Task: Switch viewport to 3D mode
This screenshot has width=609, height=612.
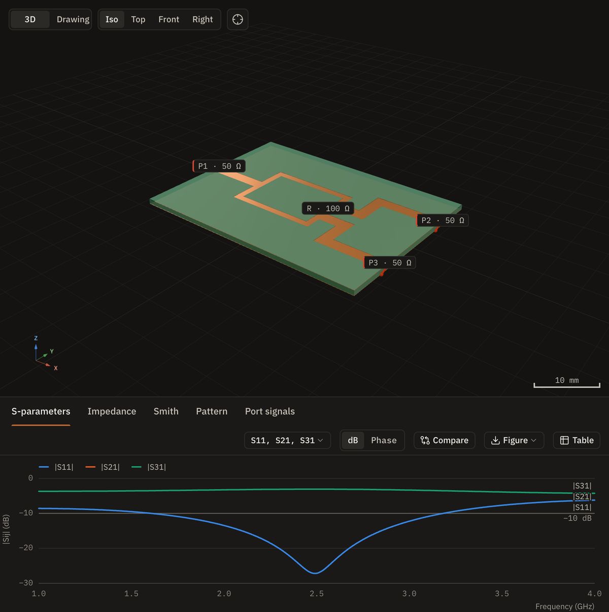Action: coord(30,19)
